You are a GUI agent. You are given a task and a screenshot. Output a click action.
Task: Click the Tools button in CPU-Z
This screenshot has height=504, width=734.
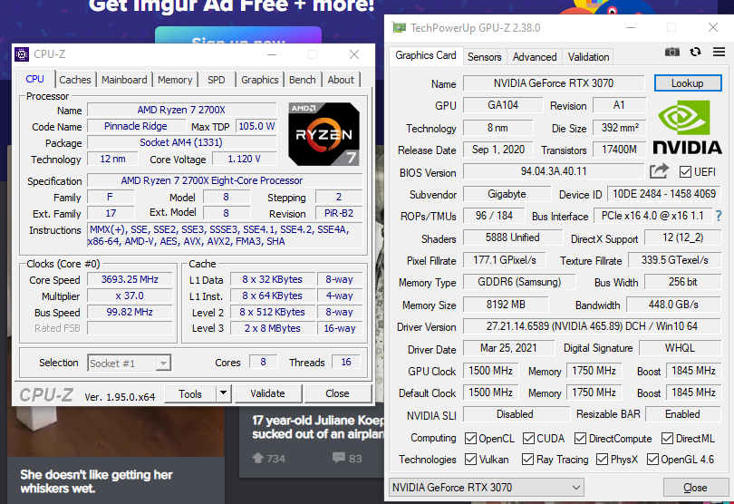tap(190, 393)
